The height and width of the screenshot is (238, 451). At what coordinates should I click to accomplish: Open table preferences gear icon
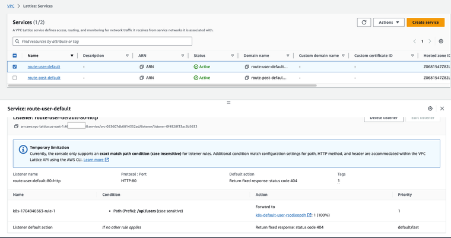(441, 42)
